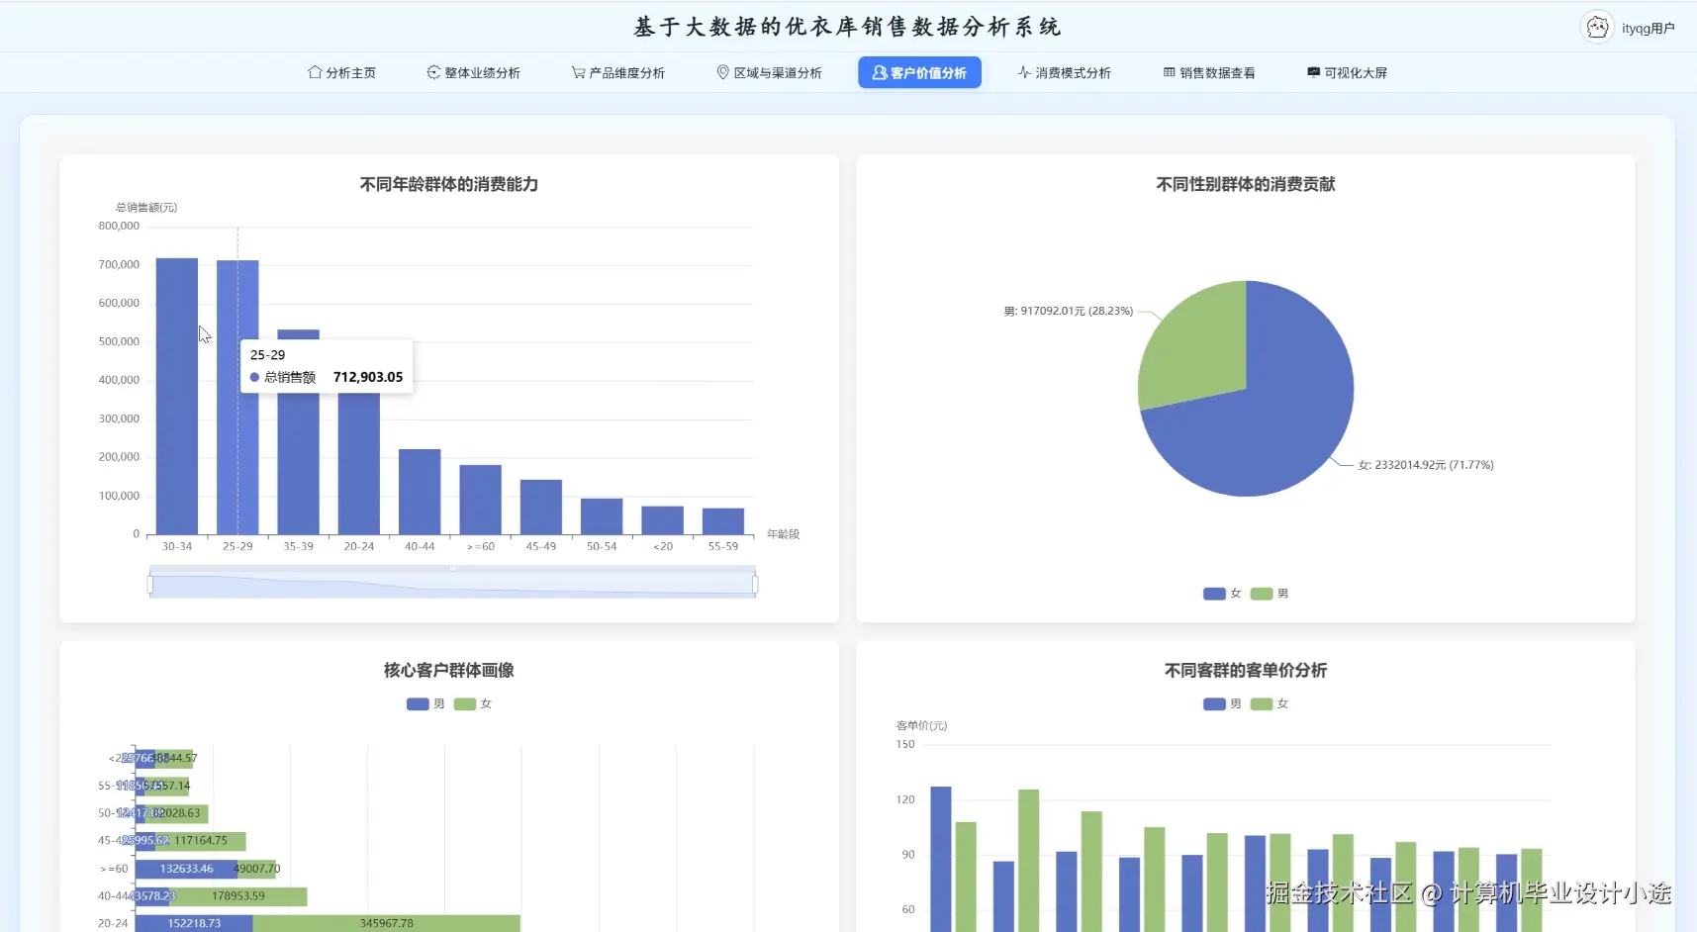Click the green bar labeled 178953.59
The width and height of the screenshot is (1697, 932).
click(238, 896)
